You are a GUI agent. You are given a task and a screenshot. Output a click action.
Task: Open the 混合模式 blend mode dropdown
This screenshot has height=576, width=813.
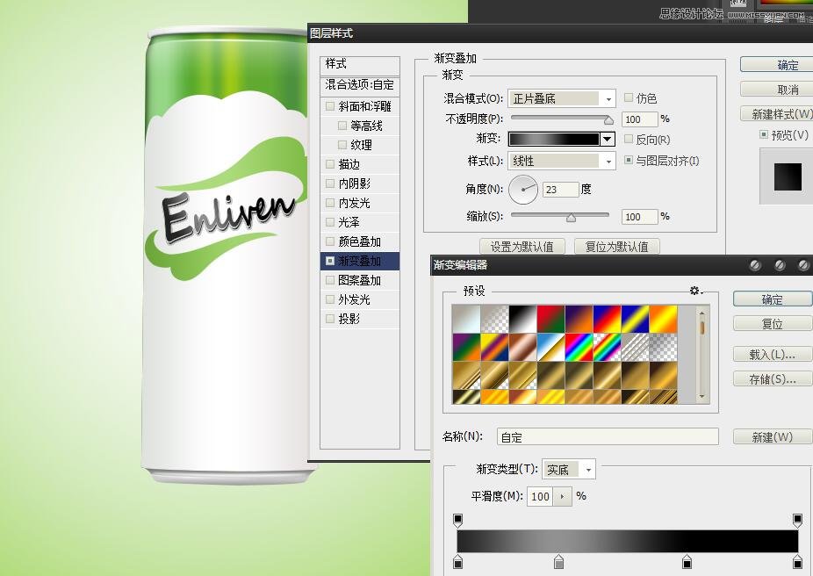click(x=562, y=98)
